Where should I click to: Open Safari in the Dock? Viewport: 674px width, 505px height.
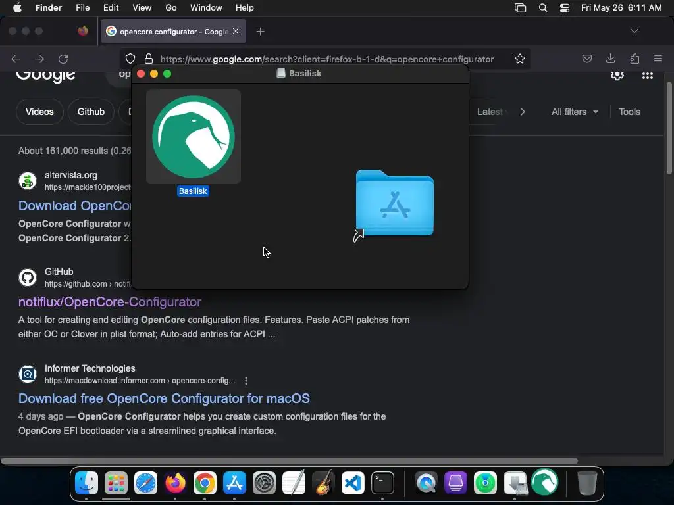coord(145,483)
